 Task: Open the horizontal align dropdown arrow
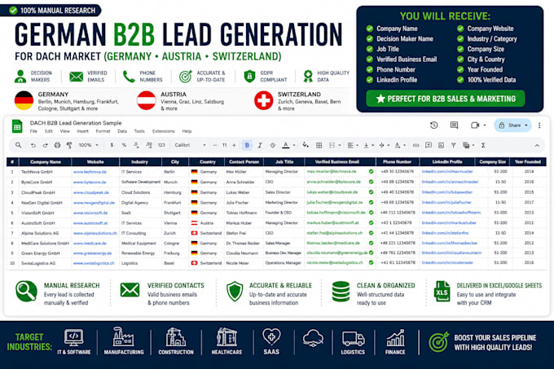point(357,145)
